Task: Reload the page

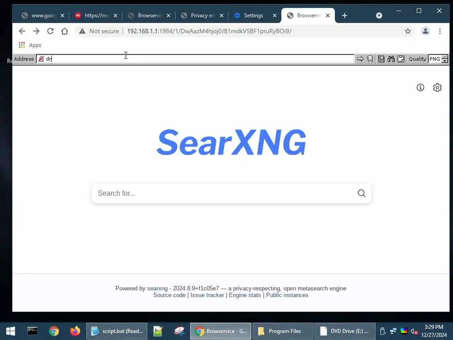Action: coord(50,31)
